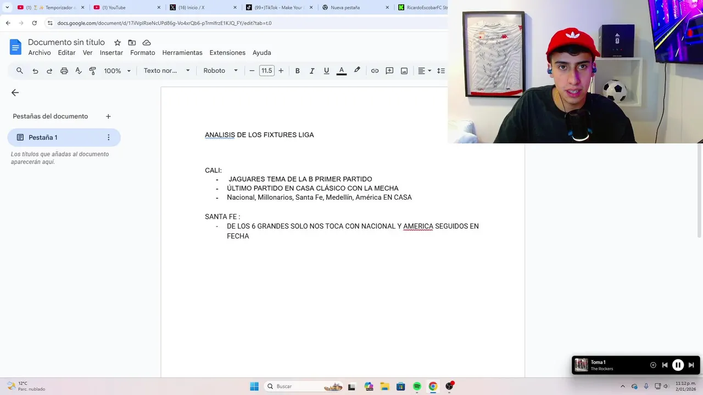Redo the last undone edit

49,71
